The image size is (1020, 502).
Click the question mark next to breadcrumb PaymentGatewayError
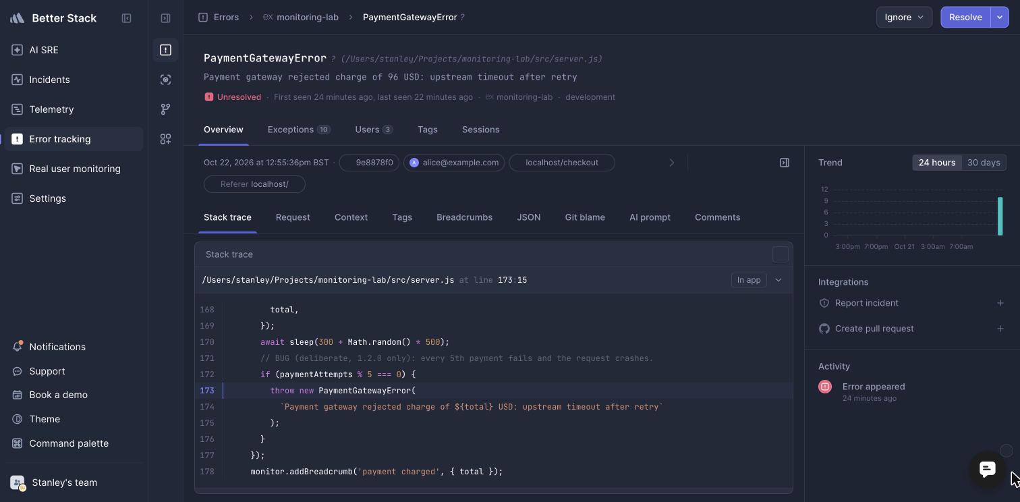[462, 18]
